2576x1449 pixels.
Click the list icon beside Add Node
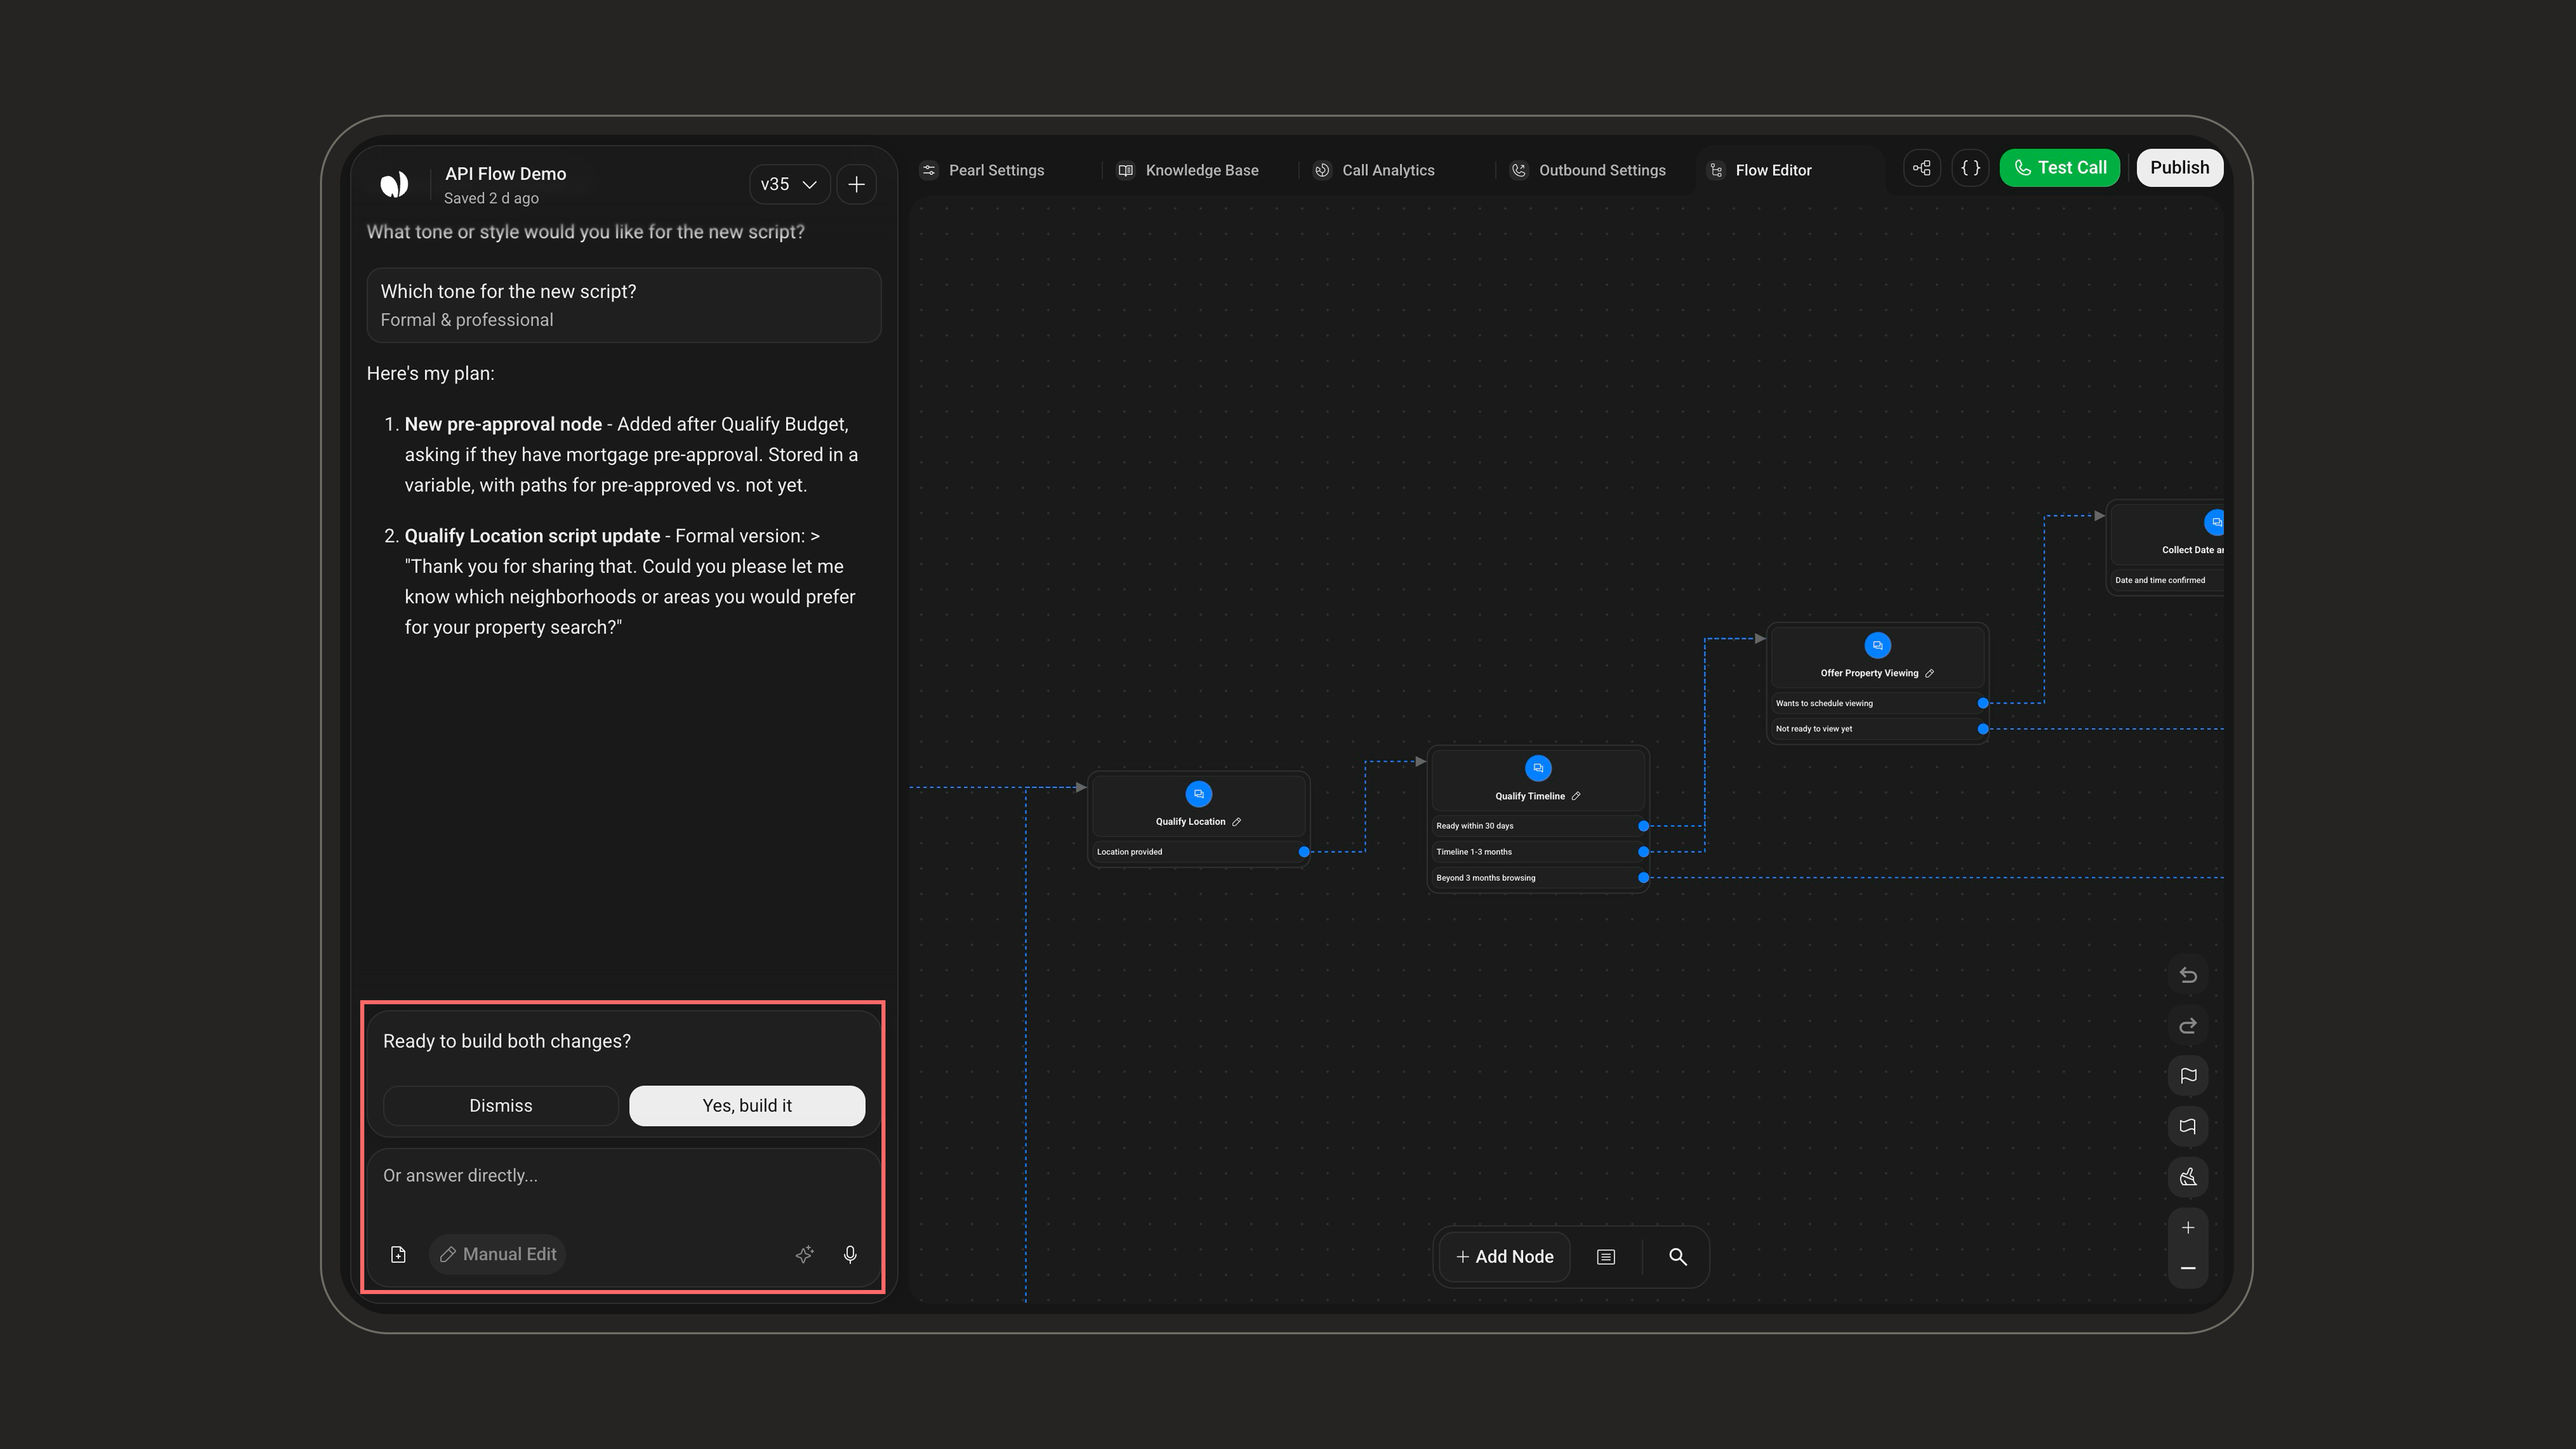pos(1606,1257)
